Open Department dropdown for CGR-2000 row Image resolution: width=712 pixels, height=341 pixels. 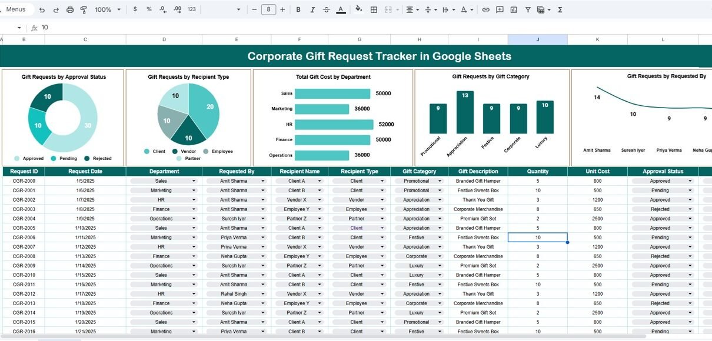click(194, 181)
